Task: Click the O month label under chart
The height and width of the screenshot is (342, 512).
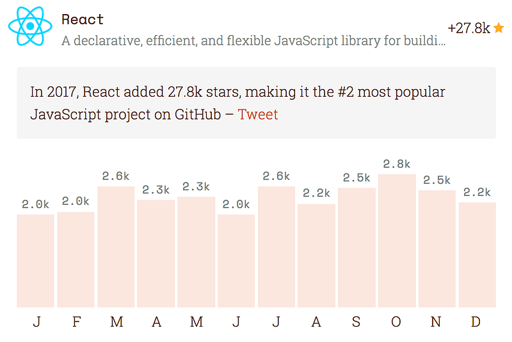Action: click(396, 322)
